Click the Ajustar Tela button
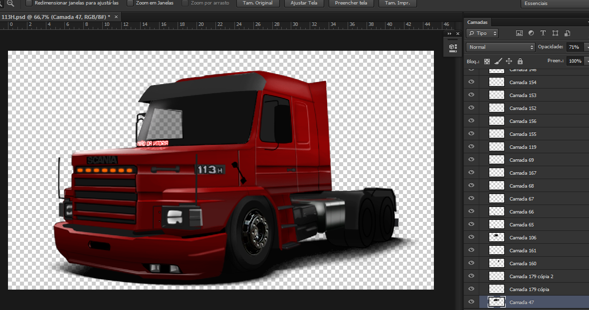 pyautogui.click(x=304, y=3)
